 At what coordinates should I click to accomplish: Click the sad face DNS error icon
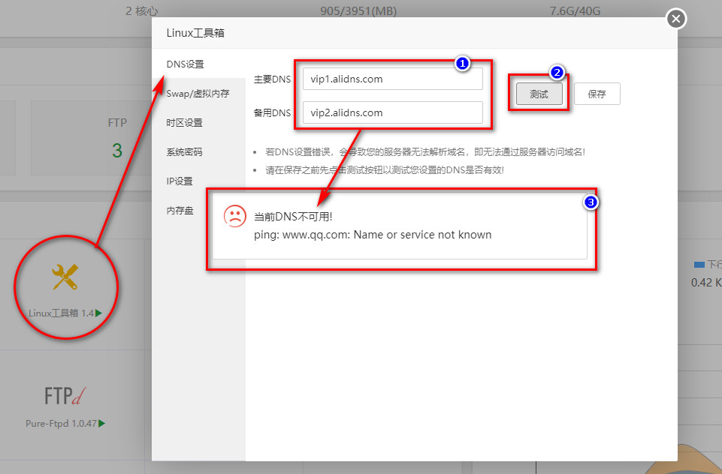(x=235, y=216)
